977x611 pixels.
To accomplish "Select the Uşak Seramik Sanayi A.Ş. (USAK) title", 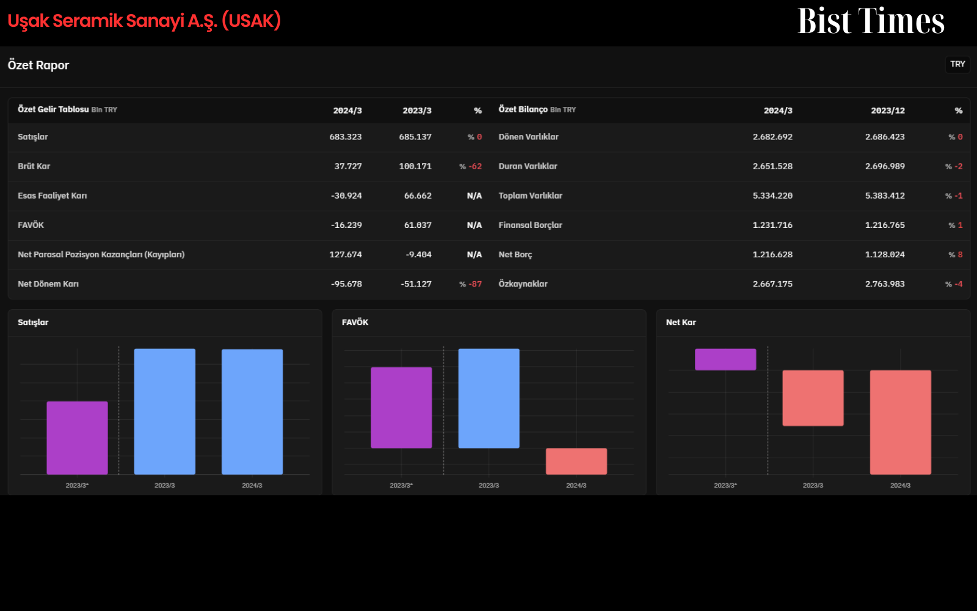I will 144,21.
